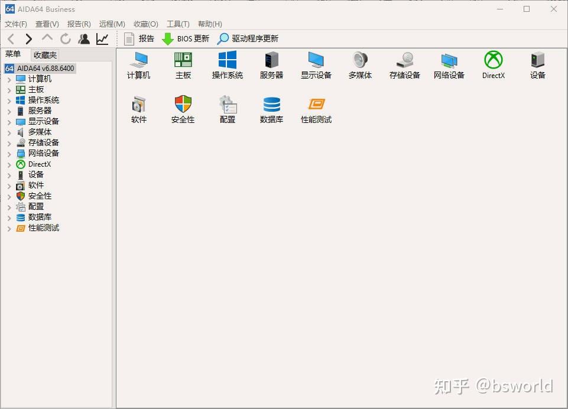The height and width of the screenshot is (409, 568).
Task: Open the 设备 device icon in main panel
Action: point(538,65)
